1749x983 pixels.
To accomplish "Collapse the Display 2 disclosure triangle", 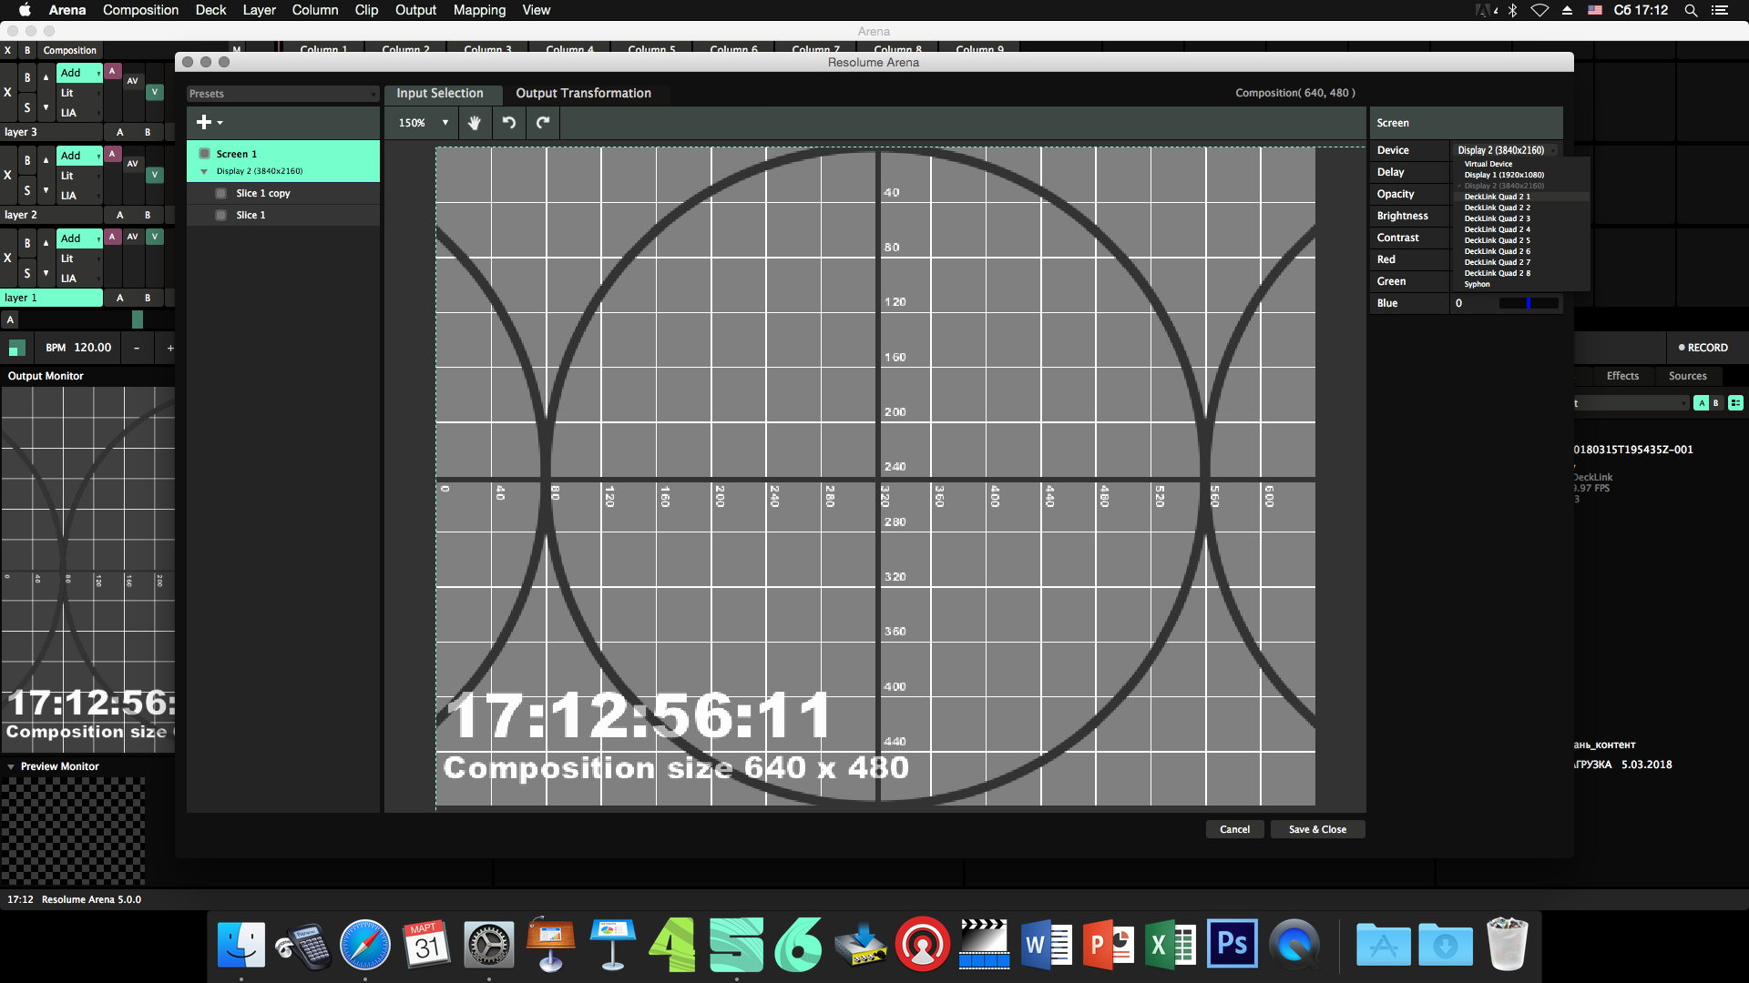I will click(204, 171).
